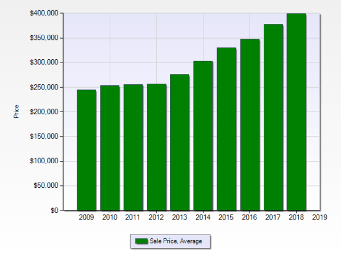This screenshot has width=341, height=256.
Task: Pick the 2015 sale price bar
Action: 226,129
